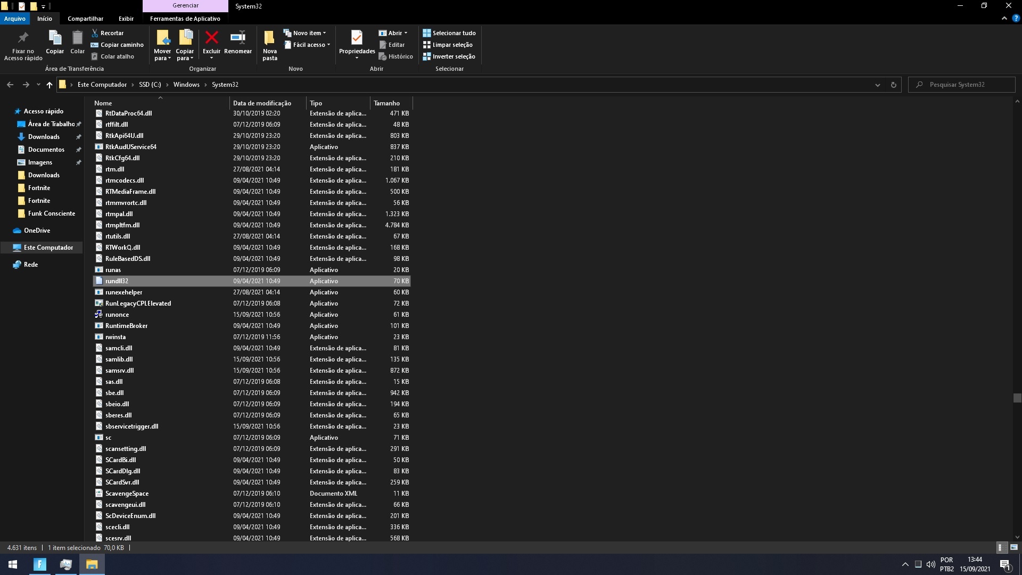Open the Compartilhar ribbon tab
Screen dimensions: 1022x575
coord(85,19)
